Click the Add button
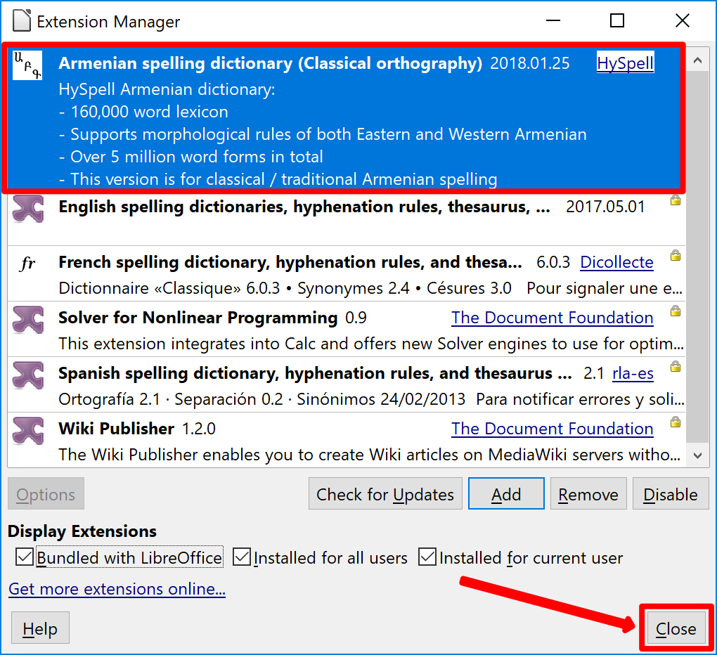The image size is (717, 655). pyautogui.click(x=506, y=494)
